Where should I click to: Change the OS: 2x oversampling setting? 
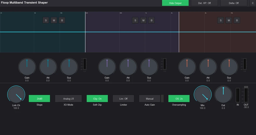tap(179, 99)
